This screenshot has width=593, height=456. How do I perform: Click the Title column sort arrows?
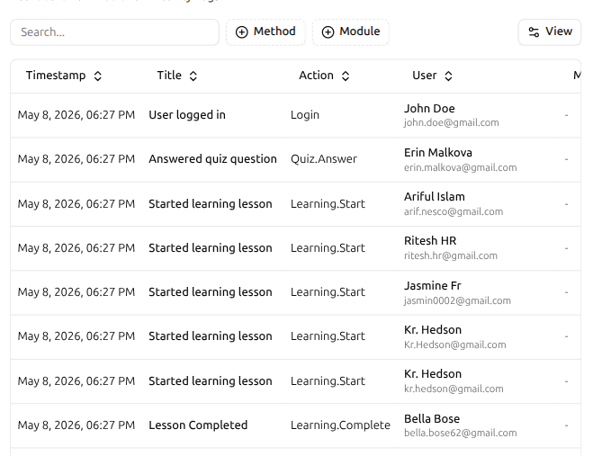pos(193,76)
